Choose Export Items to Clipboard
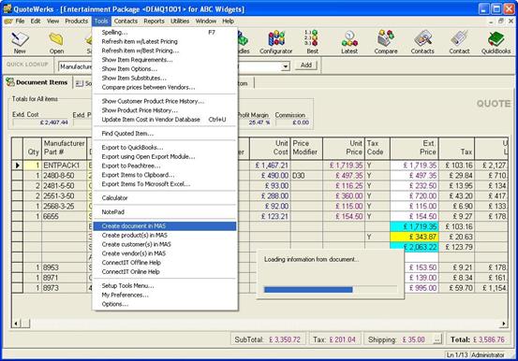 click(x=165, y=175)
